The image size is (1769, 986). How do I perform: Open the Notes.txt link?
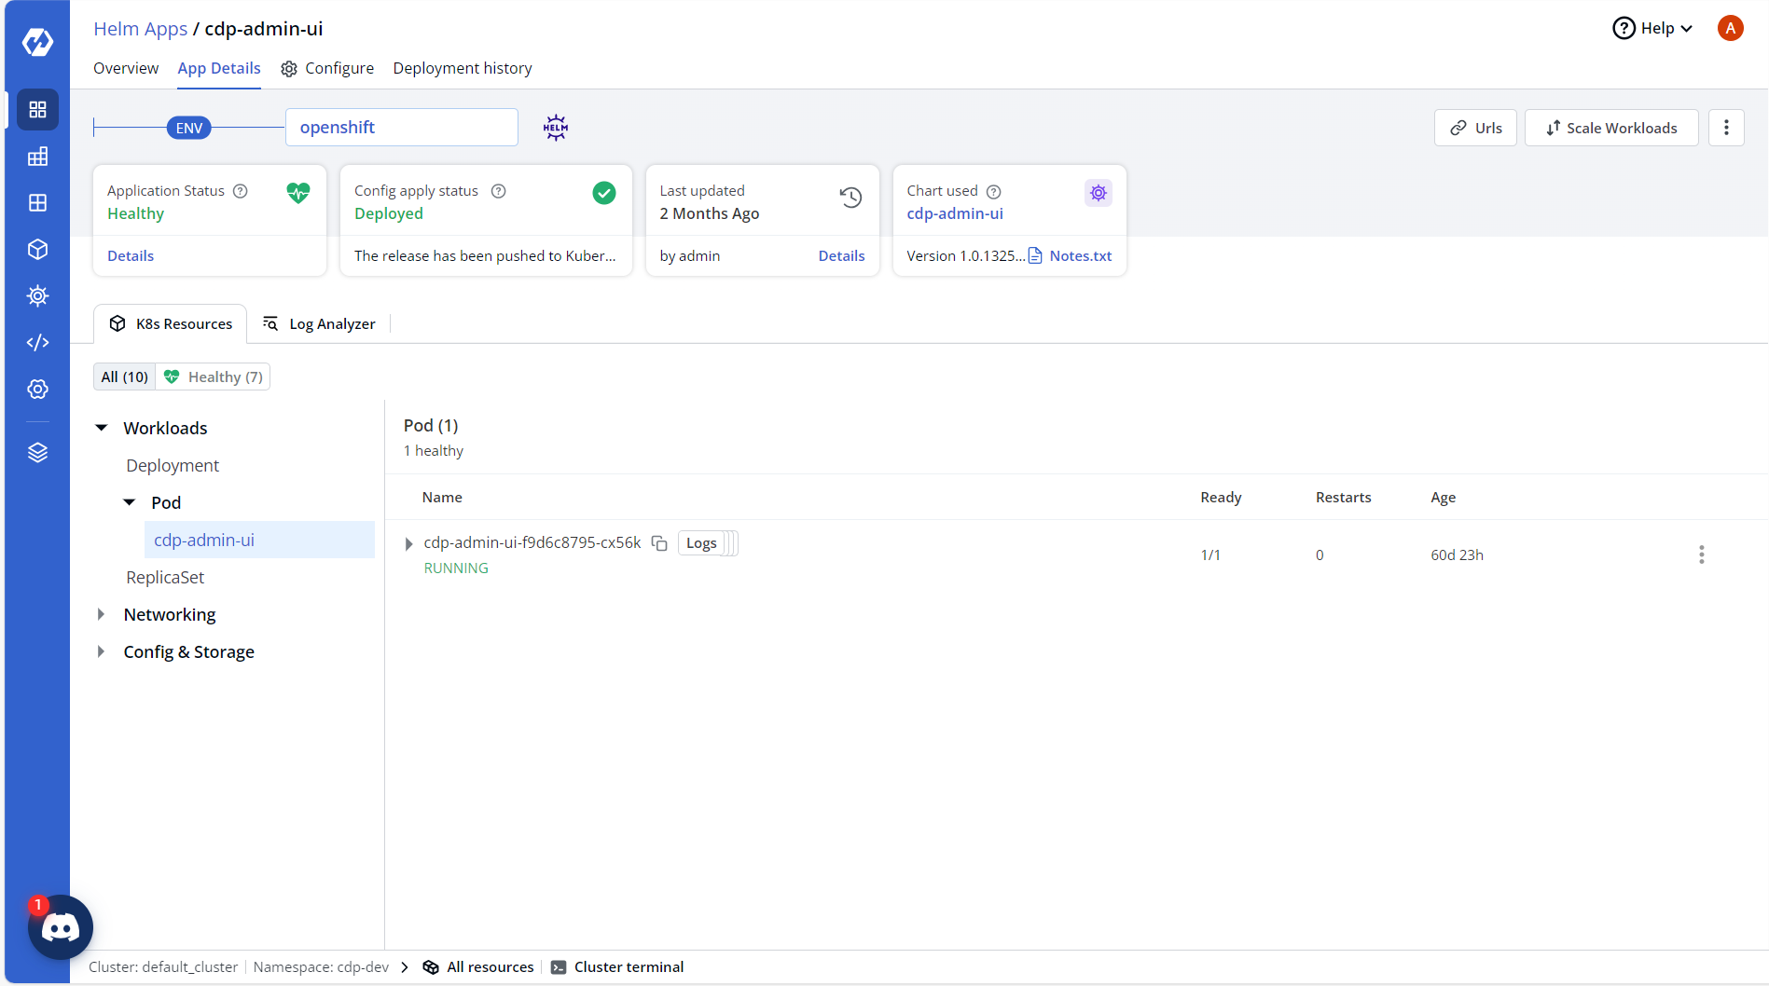click(1080, 255)
